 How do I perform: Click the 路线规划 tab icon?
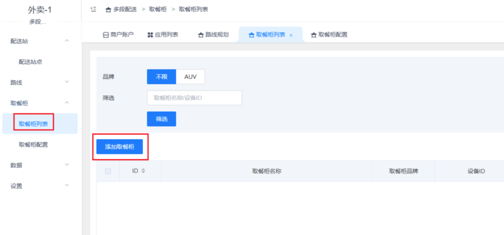(201, 35)
